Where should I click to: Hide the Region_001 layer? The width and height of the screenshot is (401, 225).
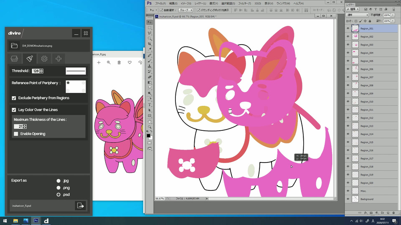coord(348,29)
